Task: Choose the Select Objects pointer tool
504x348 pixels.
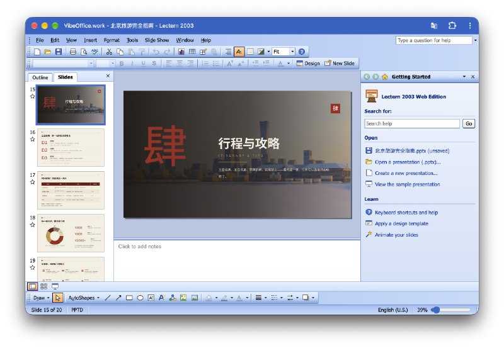Action: [57, 298]
